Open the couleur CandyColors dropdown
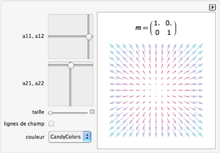The width and height of the screenshot is (220, 153). [x=70, y=137]
